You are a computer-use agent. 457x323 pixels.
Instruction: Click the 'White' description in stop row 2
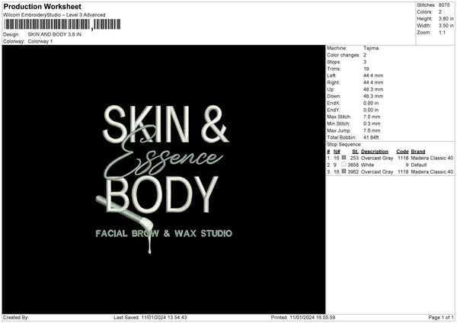367,165
